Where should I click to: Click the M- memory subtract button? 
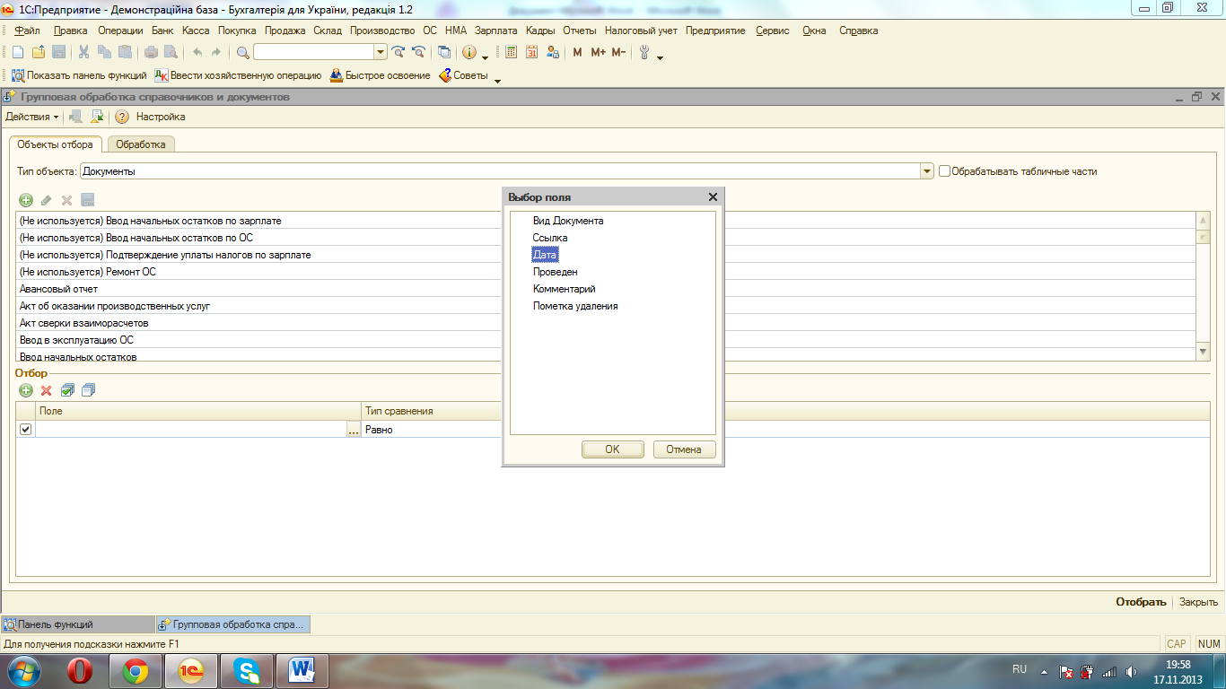619,53
